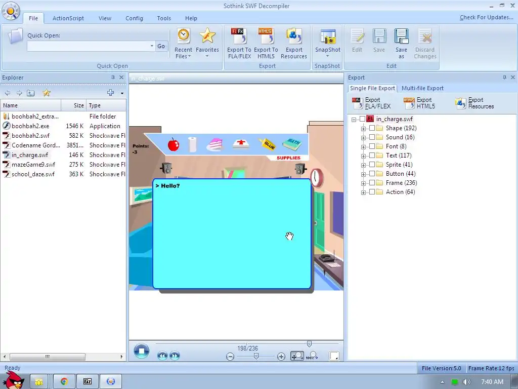Sort files by Type column header
518x389 pixels.
[x=106, y=105]
